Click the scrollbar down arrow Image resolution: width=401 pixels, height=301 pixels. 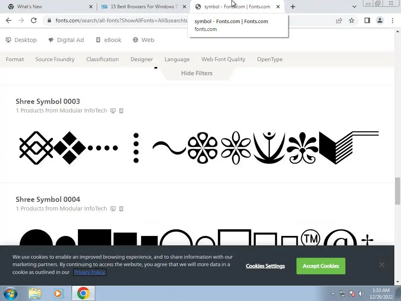397,282
